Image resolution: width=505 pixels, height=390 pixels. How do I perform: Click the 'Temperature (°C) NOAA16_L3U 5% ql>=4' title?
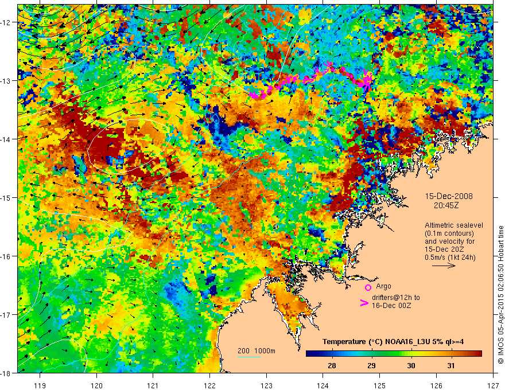[393, 342]
